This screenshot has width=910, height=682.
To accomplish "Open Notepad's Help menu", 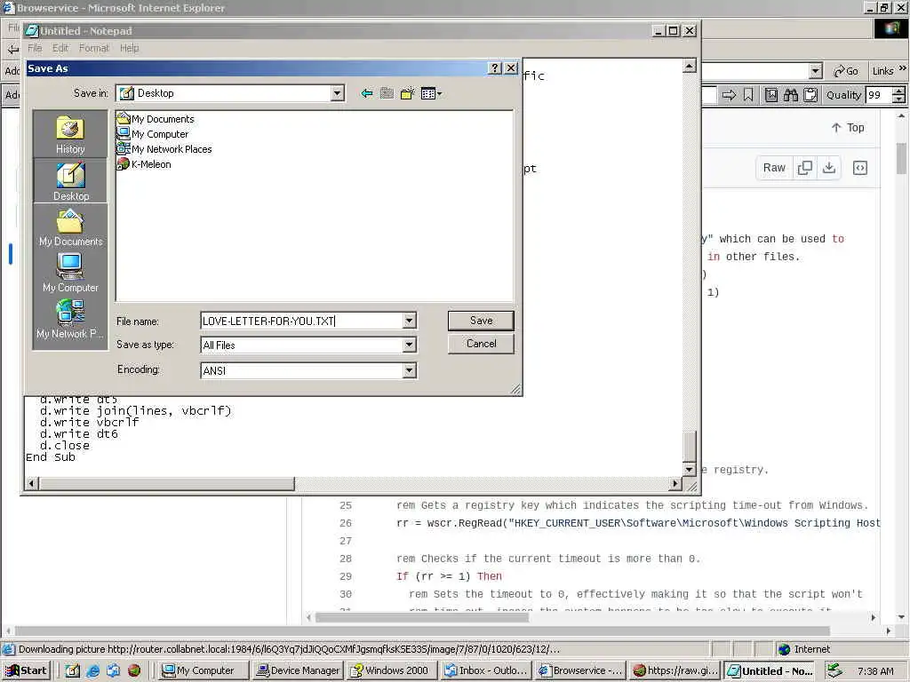I will coord(130,48).
